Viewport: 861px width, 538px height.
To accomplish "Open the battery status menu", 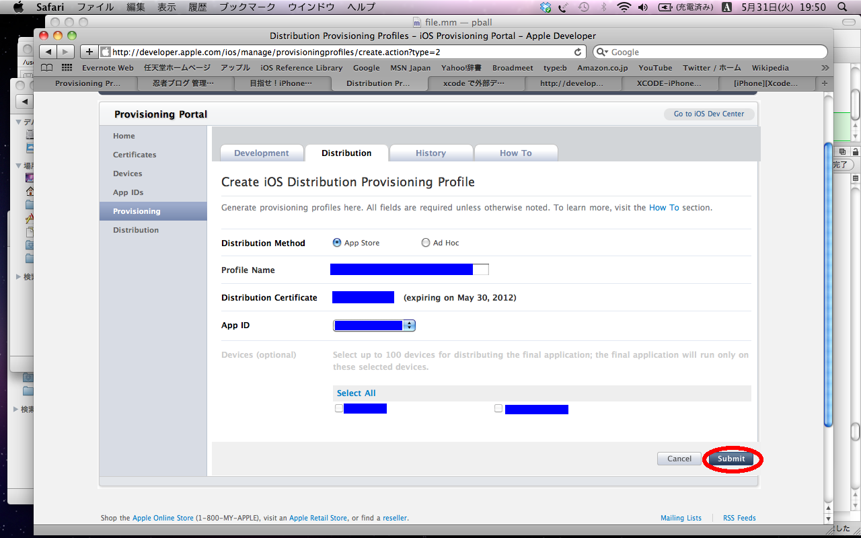I will (685, 7).
